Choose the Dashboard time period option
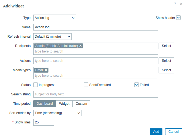Viewport: 185px width, 138px height. coord(45,104)
